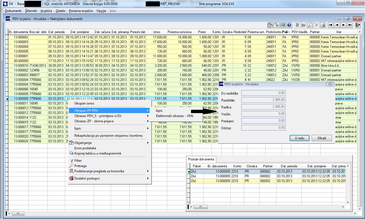Click the printer toolbar icon
The height and width of the screenshot is (219, 365).
pos(323,25)
